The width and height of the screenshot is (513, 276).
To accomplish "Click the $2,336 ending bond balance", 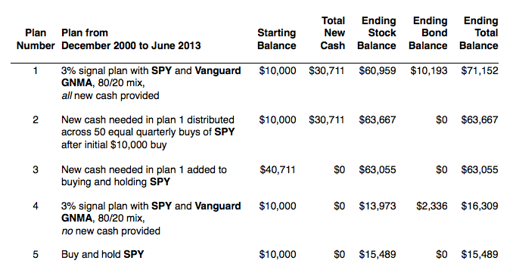I will (431, 206).
